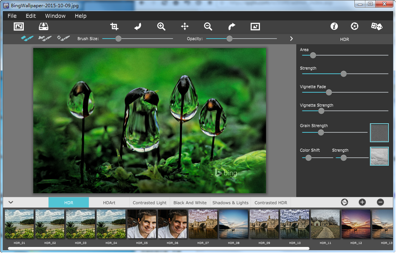Toggle the third brush mode with arrows
Screen dimensions: 396x253
point(63,39)
